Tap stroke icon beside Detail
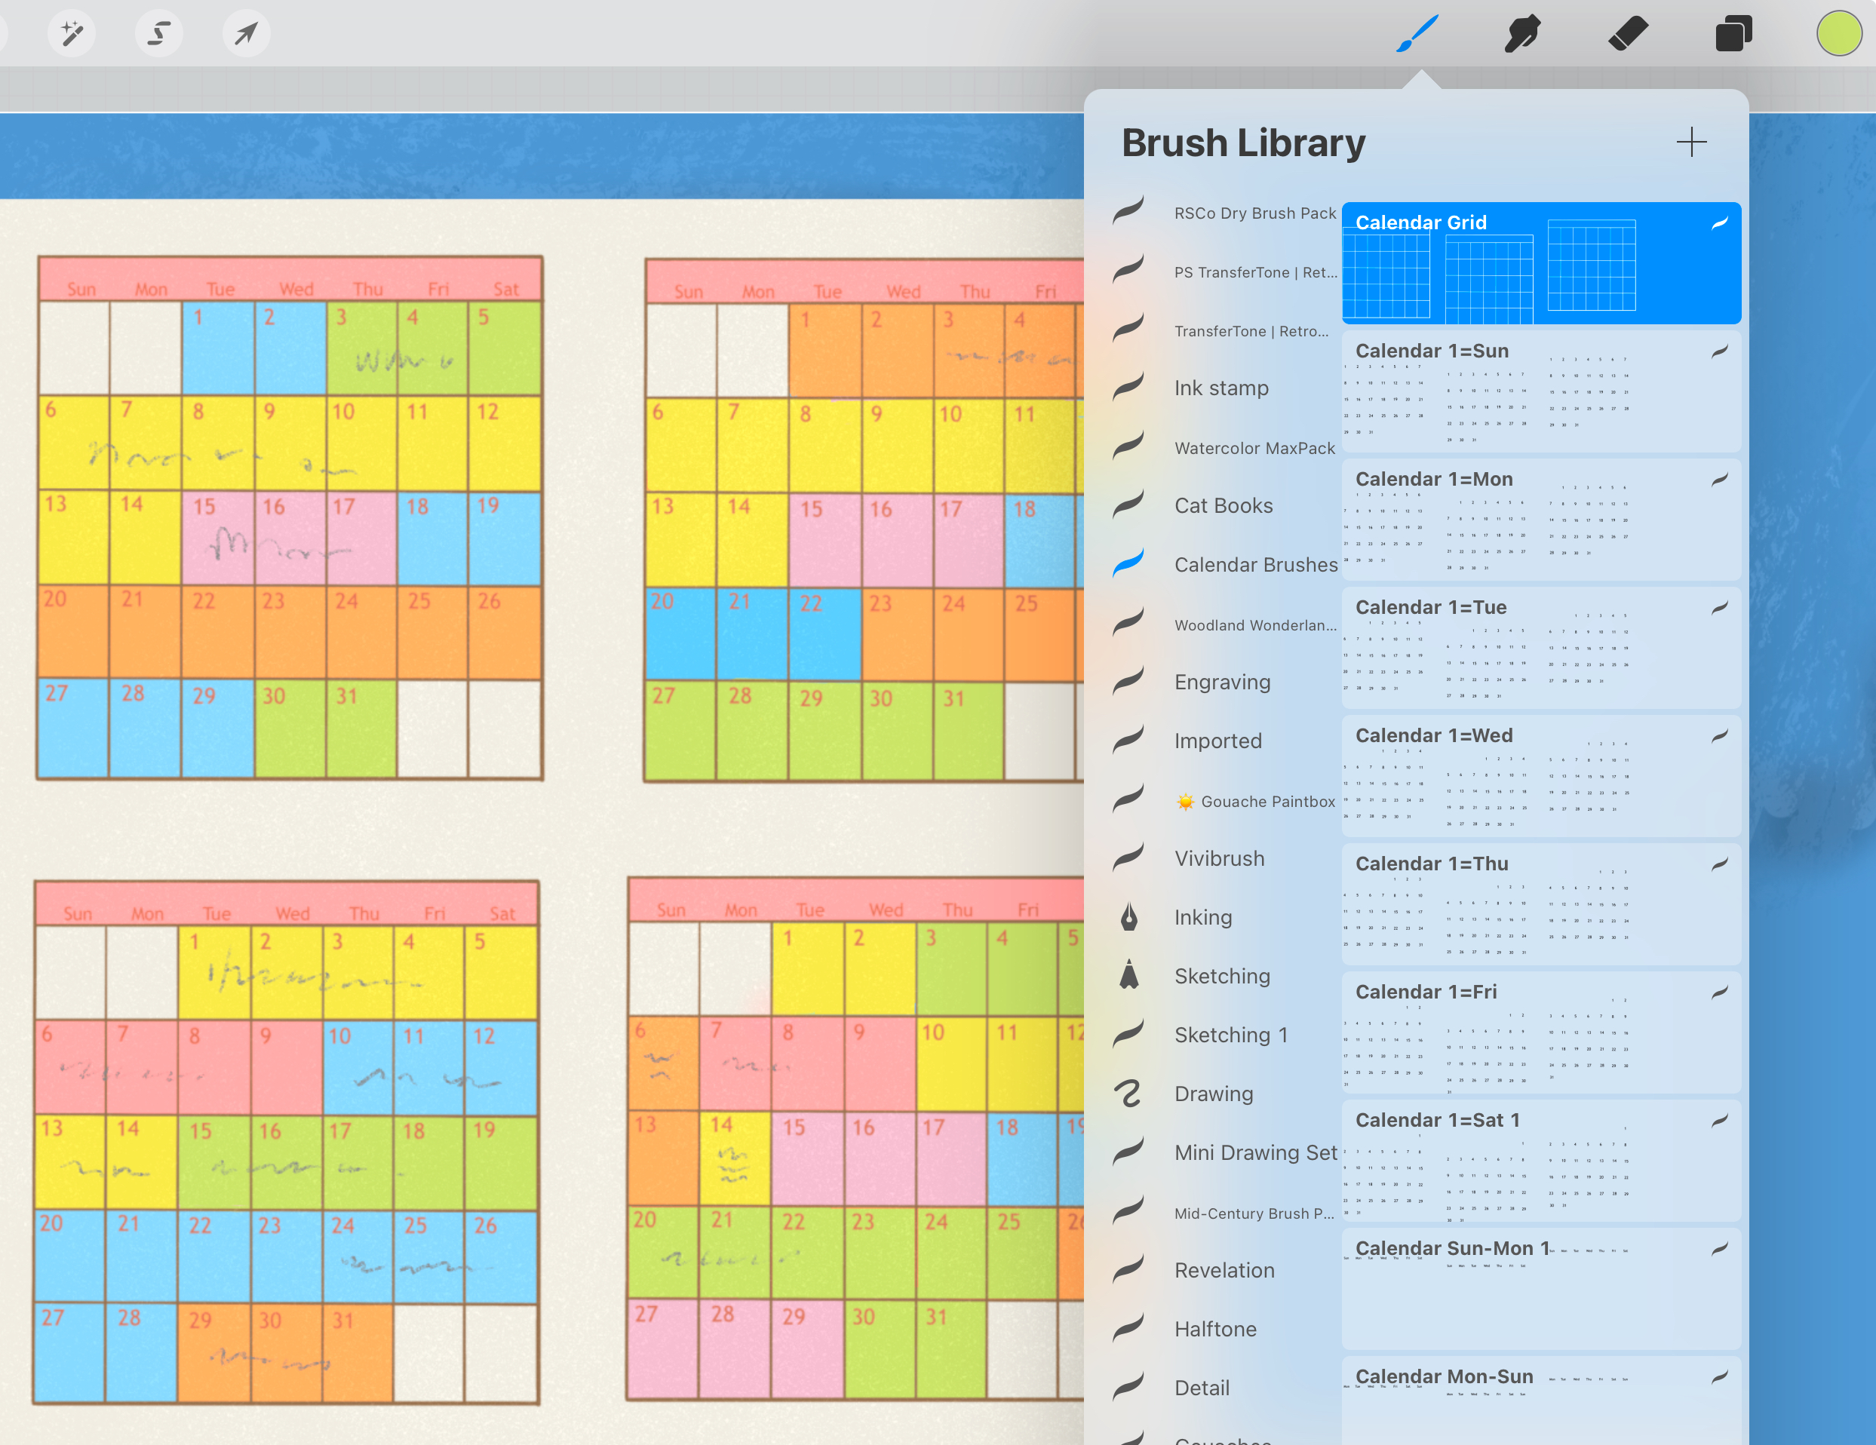 tap(1128, 1385)
